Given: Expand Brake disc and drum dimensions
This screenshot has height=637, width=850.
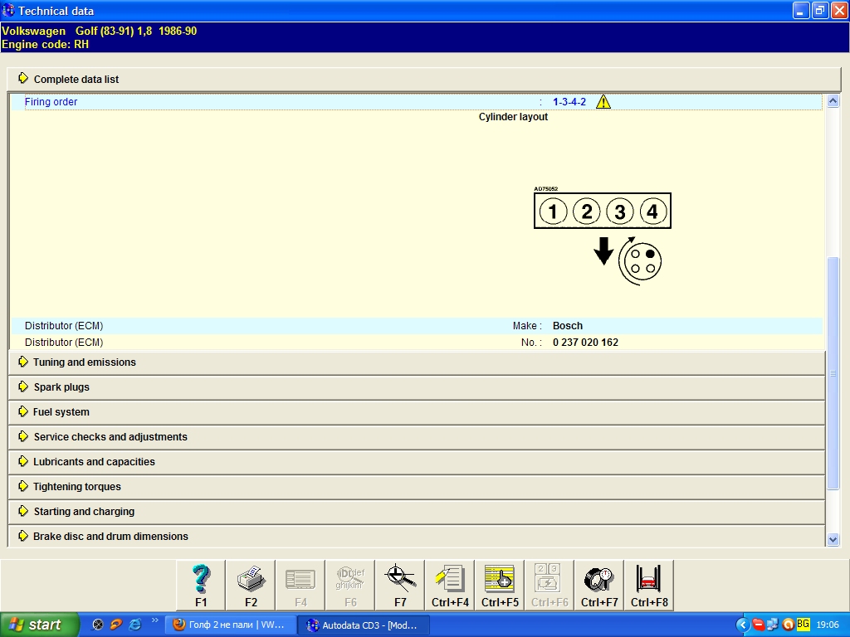Looking at the screenshot, I should click(x=110, y=537).
